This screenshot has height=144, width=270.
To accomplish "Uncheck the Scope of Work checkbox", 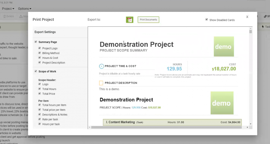I will [x=36, y=71].
